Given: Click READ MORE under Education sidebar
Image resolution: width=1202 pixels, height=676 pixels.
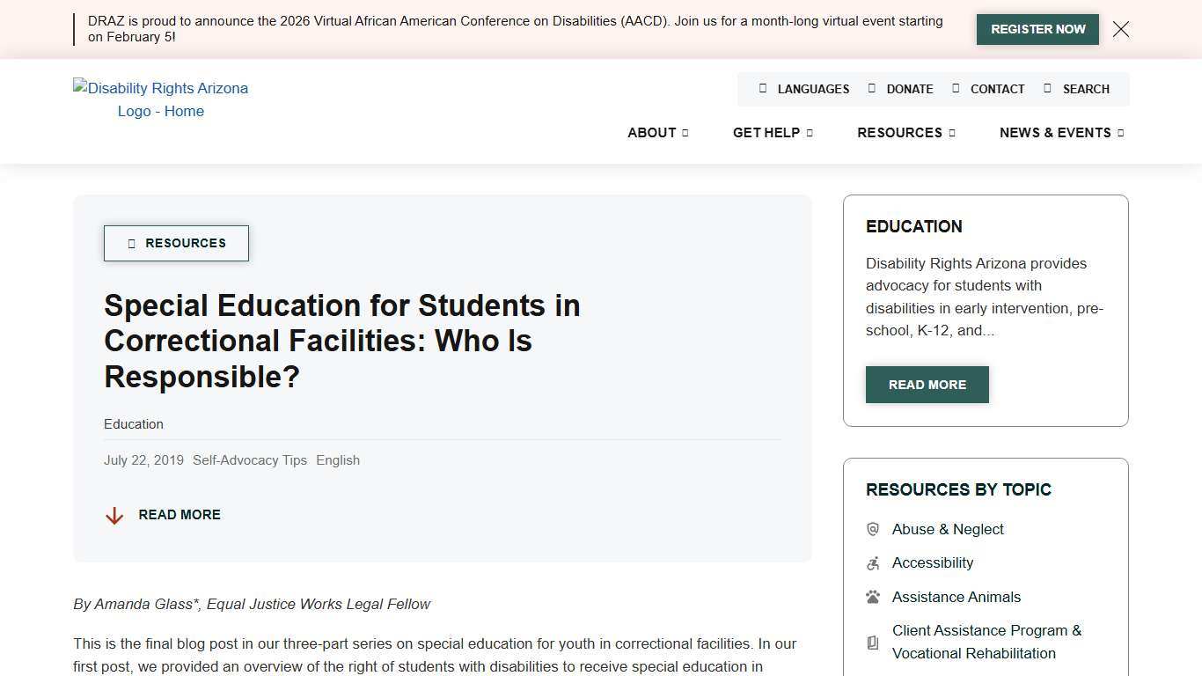Looking at the screenshot, I should click(x=927, y=385).
